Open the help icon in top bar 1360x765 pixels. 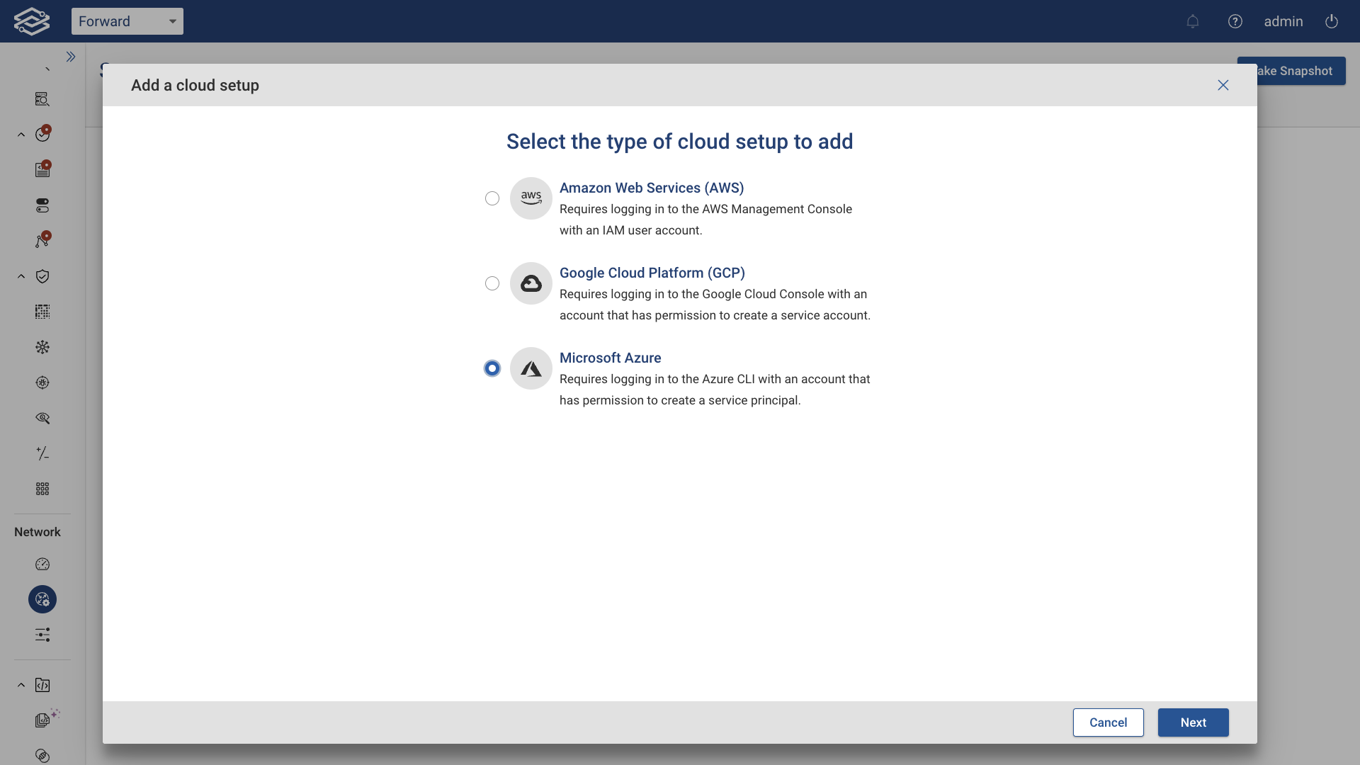[x=1235, y=21]
